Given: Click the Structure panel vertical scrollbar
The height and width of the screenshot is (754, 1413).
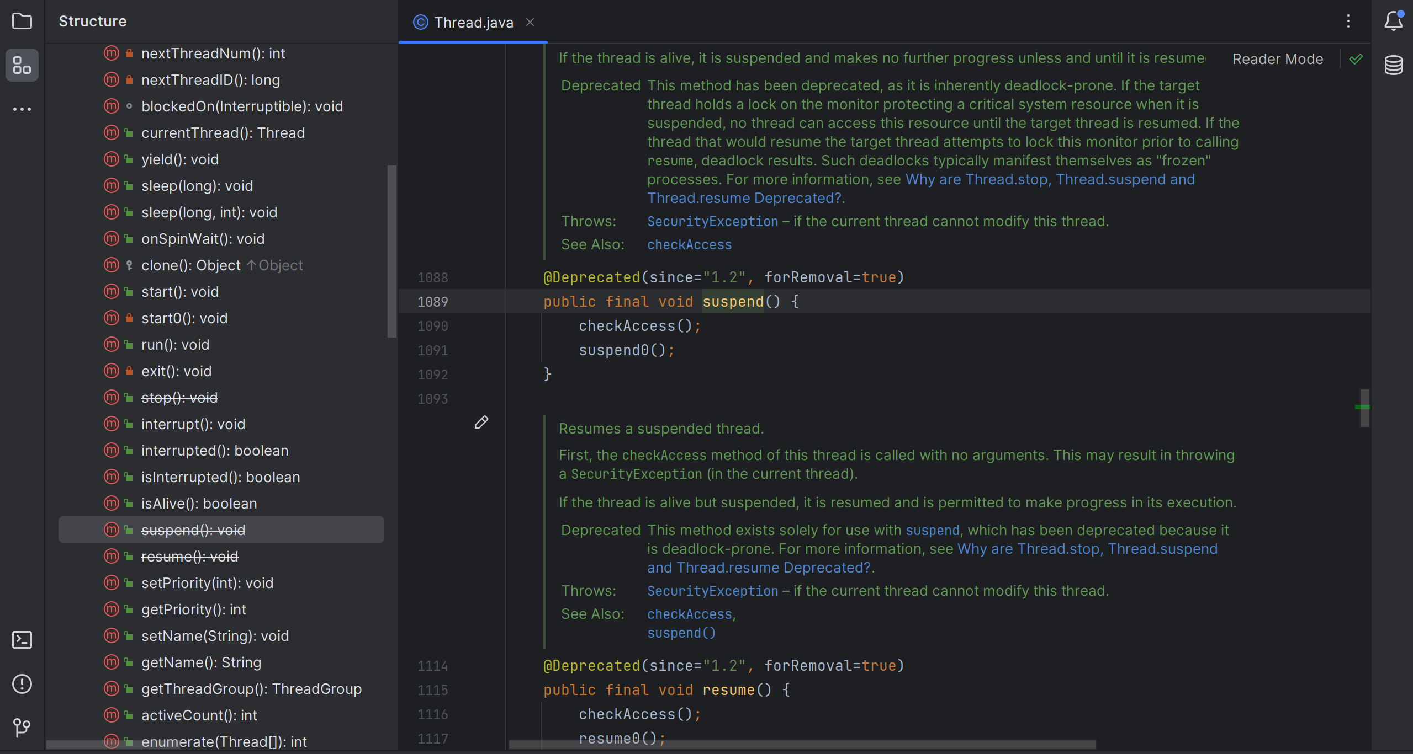Looking at the screenshot, I should click(391, 251).
